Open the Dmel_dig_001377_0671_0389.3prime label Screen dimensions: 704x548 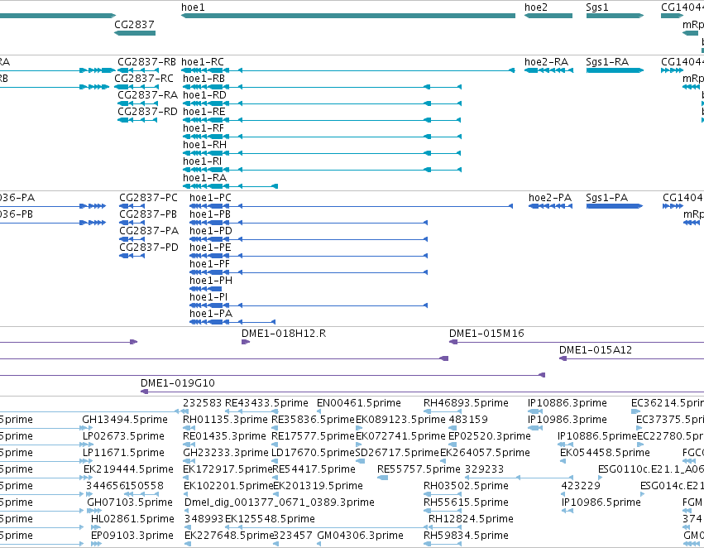(280, 502)
